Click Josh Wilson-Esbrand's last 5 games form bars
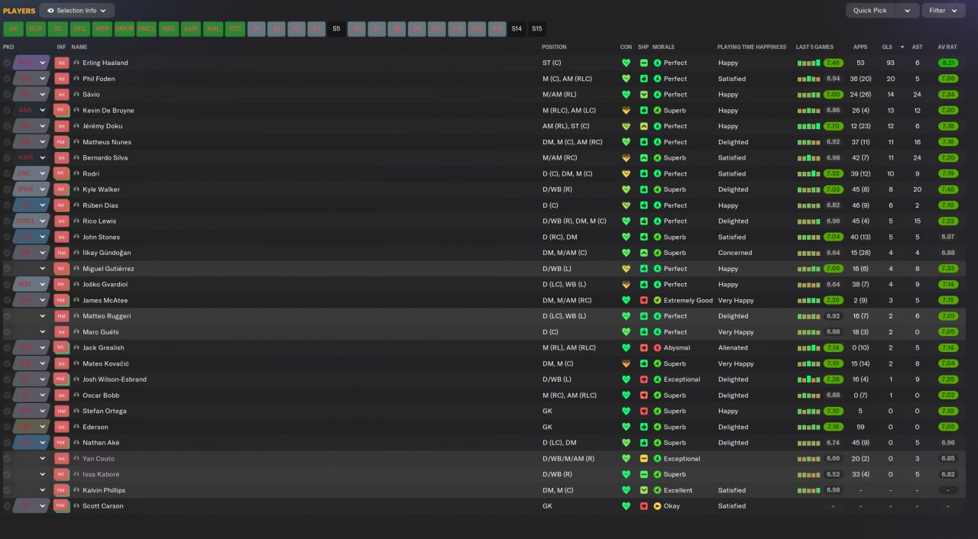This screenshot has width=978, height=539. click(808, 379)
